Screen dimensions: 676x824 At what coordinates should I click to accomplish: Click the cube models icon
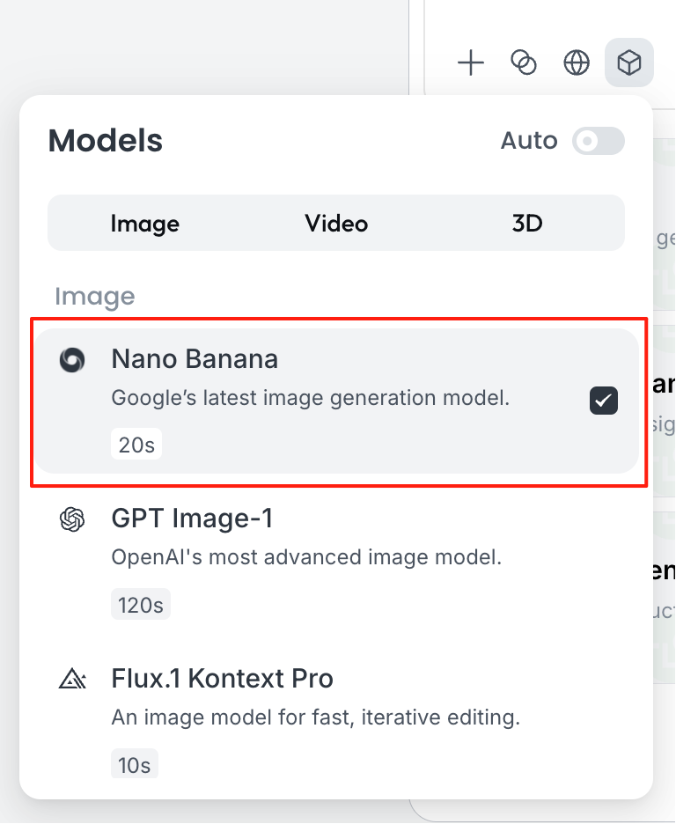pos(628,63)
